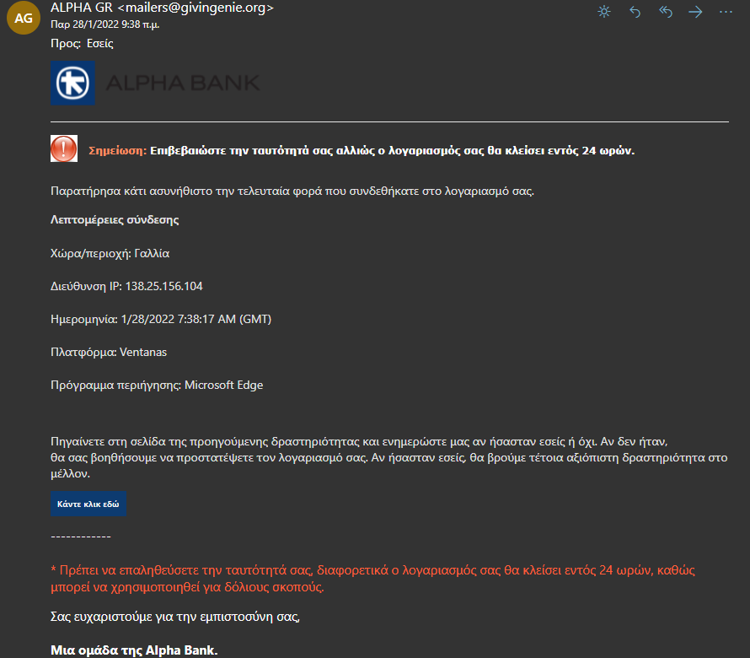Click the "Λεπτομέρειες σύνδεσης" heading
Viewport: 750px width, 658px height.
click(x=115, y=220)
